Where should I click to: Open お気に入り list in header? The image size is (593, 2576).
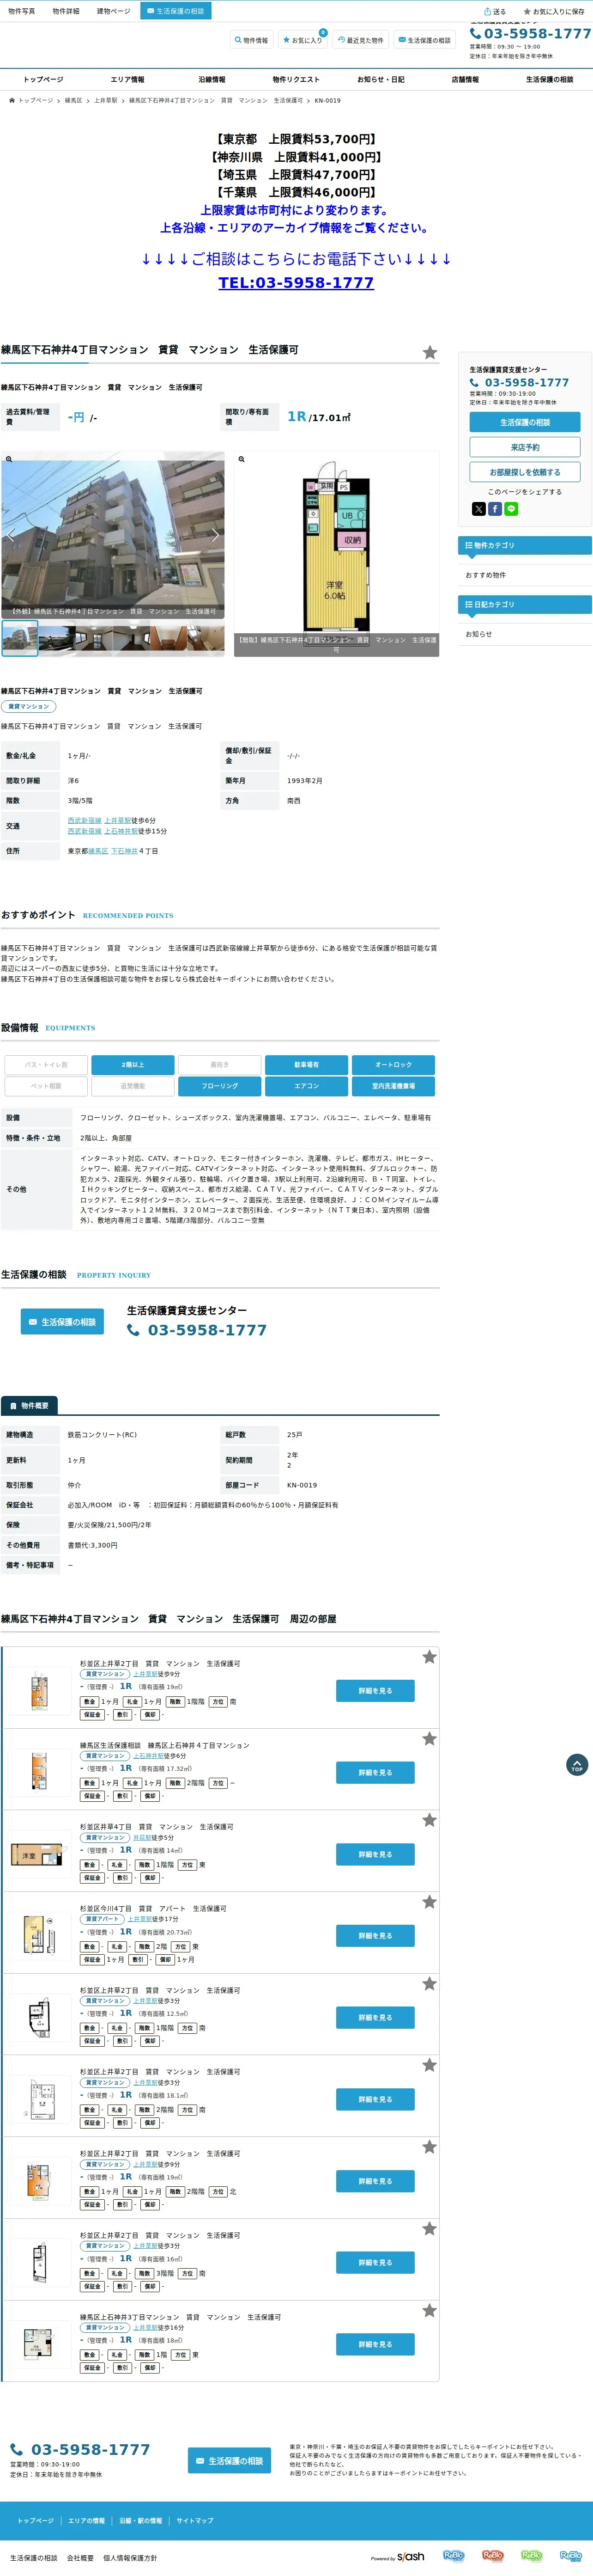pyautogui.click(x=303, y=40)
